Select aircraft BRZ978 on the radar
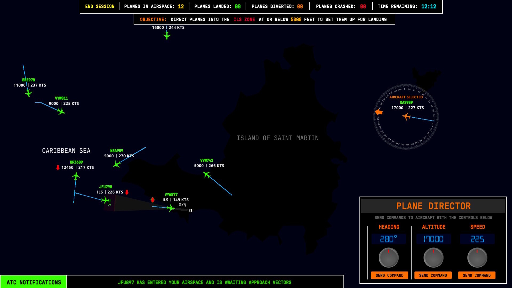The image size is (512, 288). tap(28, 93)
